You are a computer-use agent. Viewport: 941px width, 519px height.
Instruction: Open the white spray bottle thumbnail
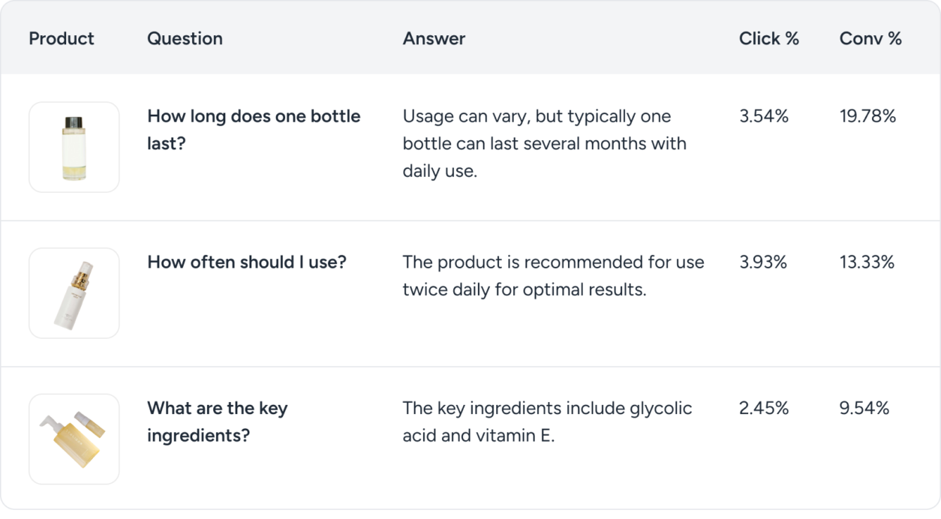tap(74, 293)
